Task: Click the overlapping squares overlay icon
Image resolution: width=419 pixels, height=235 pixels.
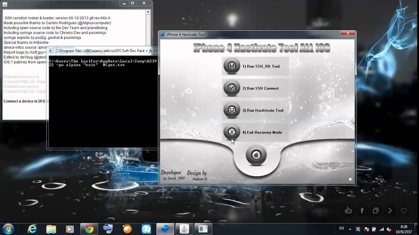Action: (376, 211)
